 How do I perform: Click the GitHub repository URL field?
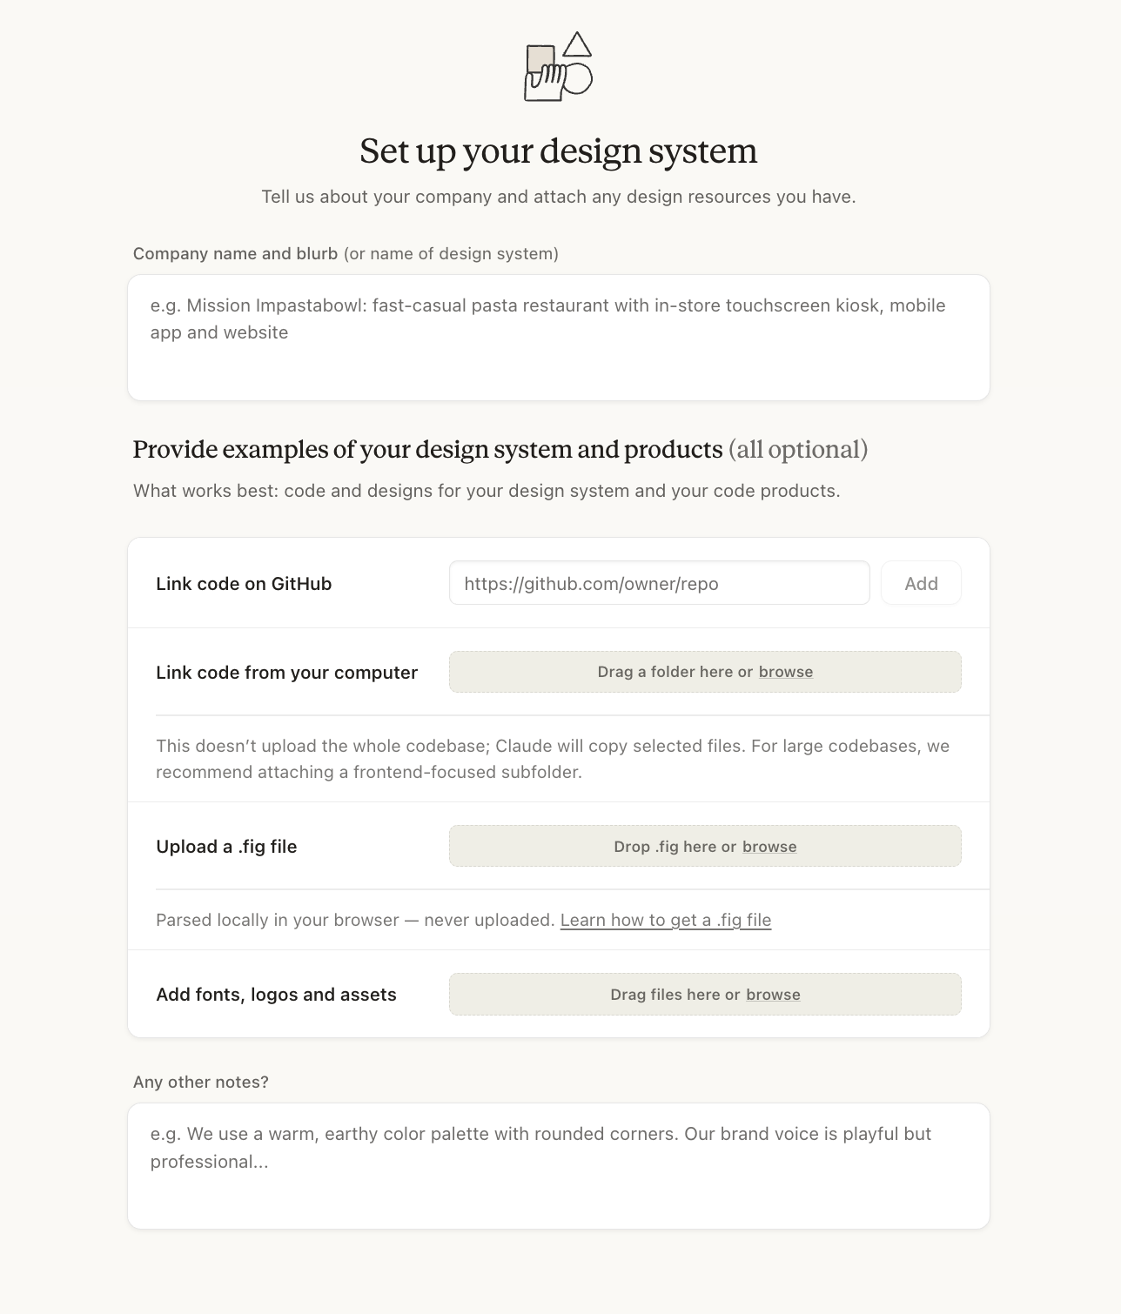pyautogui.click(x=659, y=583)
